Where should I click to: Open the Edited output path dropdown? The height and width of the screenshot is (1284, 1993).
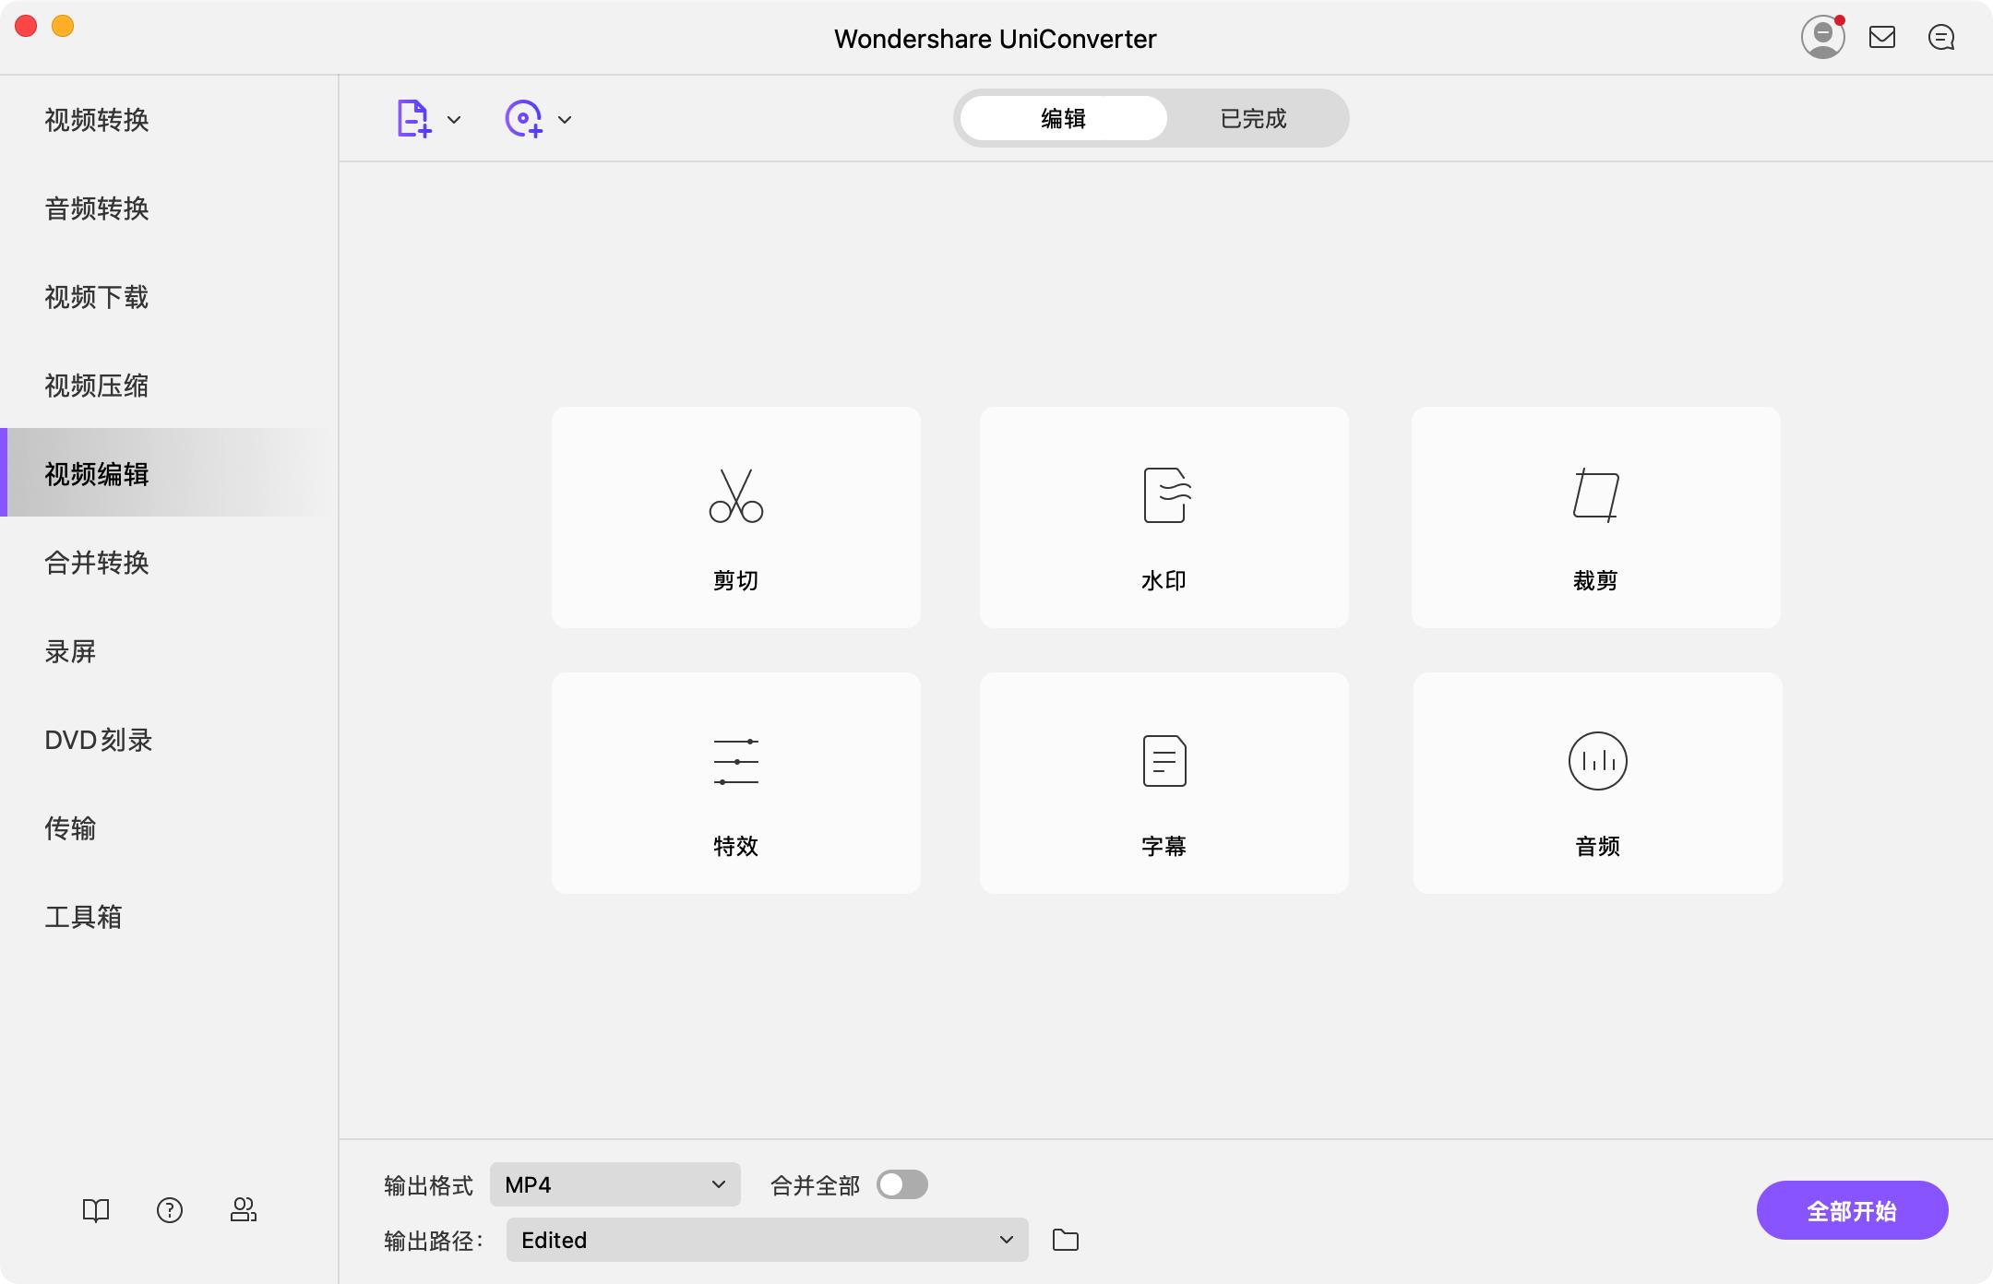(765, 1240)
